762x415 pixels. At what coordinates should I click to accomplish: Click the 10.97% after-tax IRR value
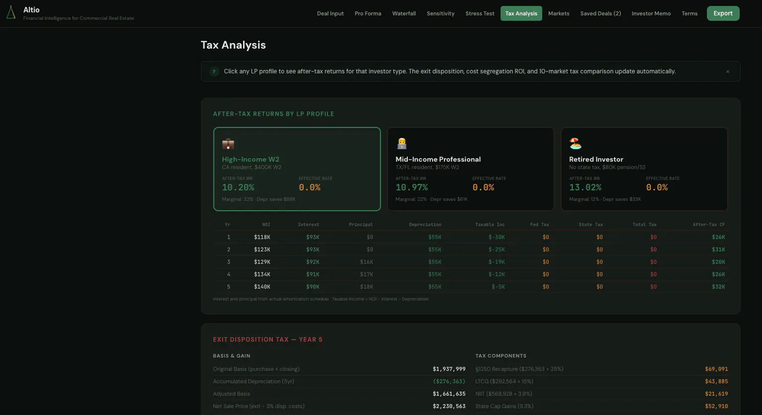[x=412, y=187]
